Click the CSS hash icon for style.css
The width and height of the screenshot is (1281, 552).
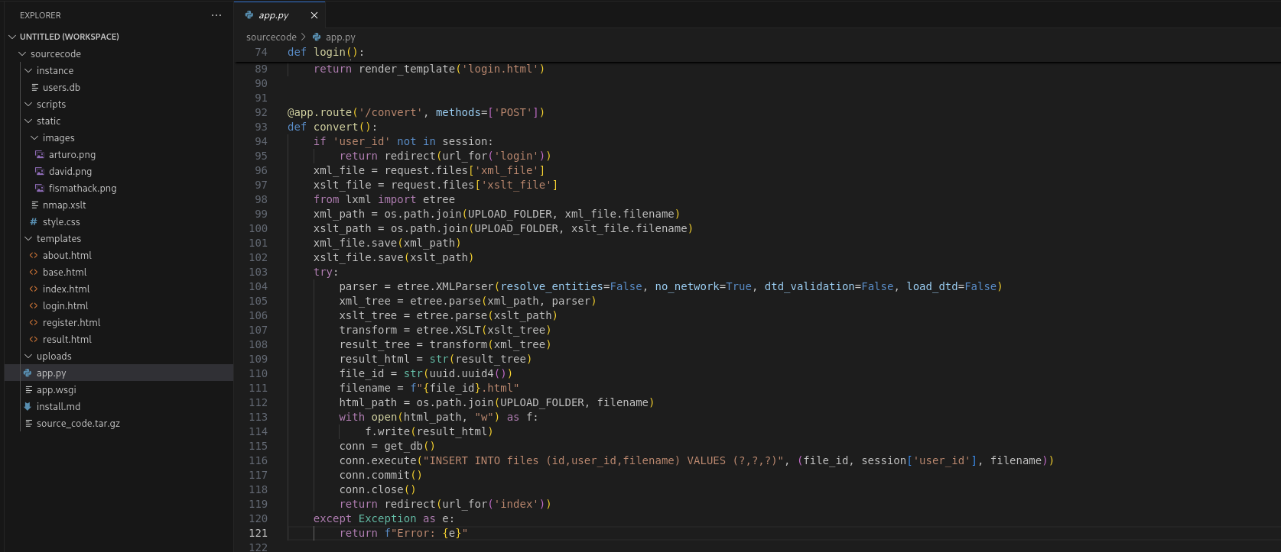[x=34, y=222]
